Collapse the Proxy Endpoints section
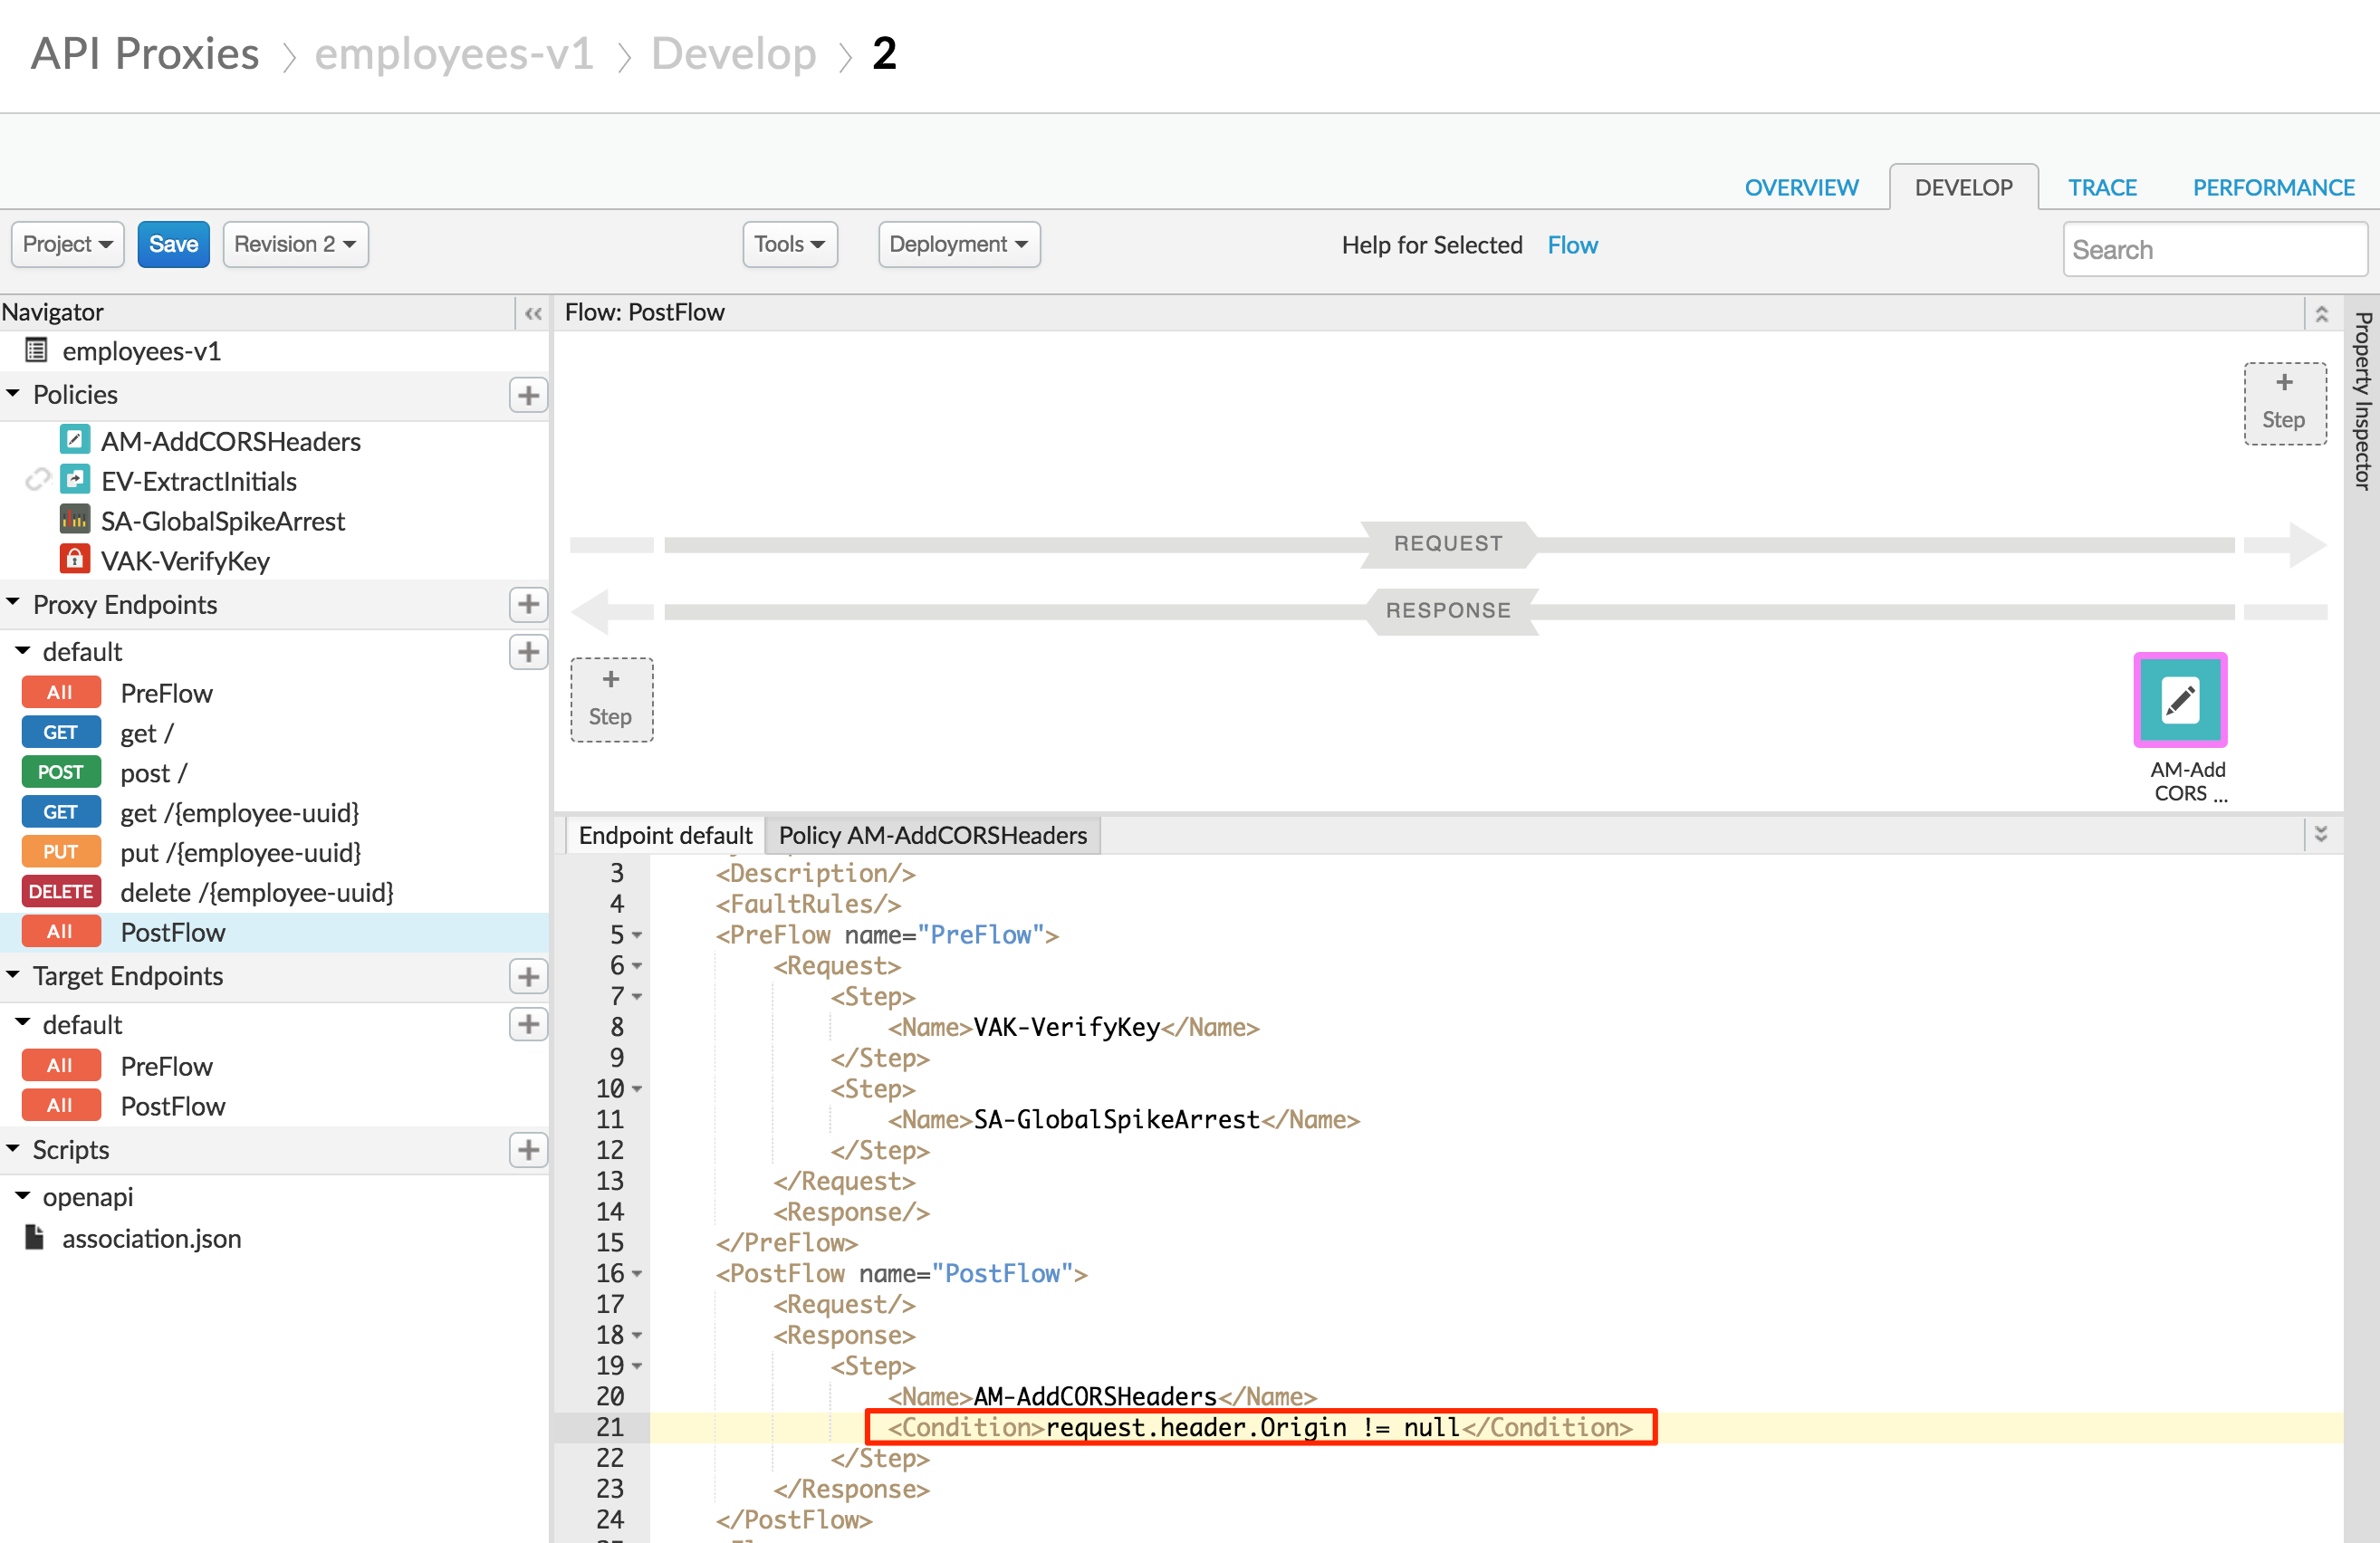2380x1543 pixels. point(13,603)
